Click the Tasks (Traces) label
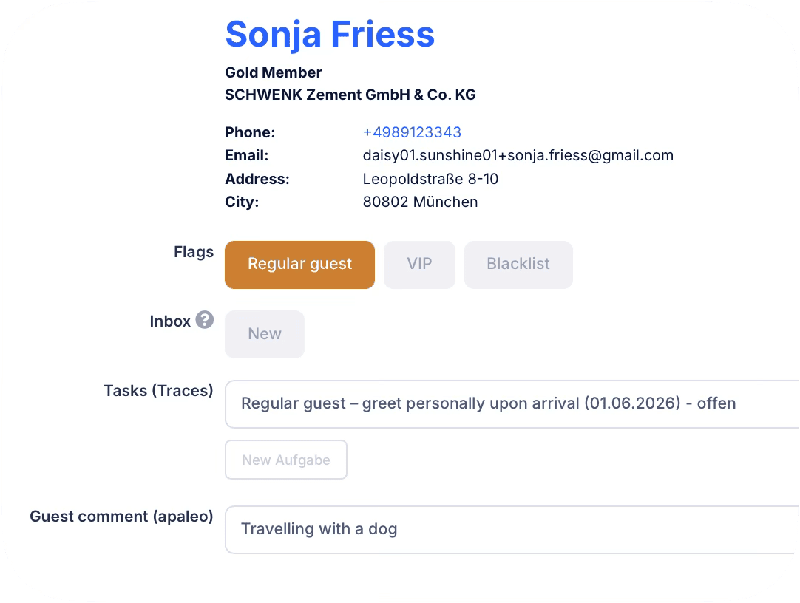Image resolution: width=800 pixels, height=603 pixels. point(159,390)
